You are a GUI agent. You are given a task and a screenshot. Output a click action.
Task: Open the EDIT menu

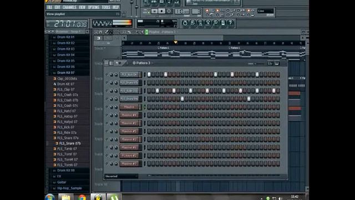57,7
